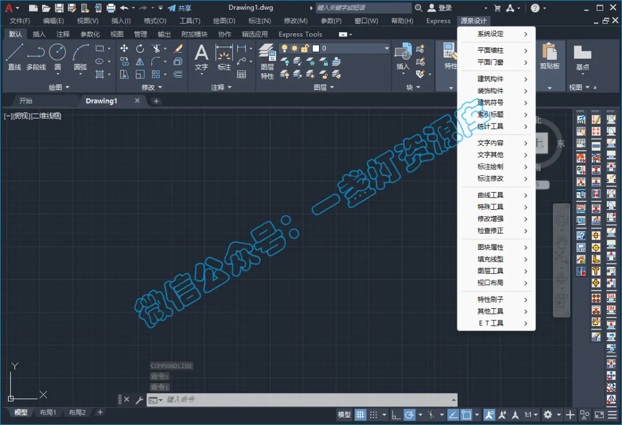Toggle model space (模型) button in status bar

click(x=344, y=415)
